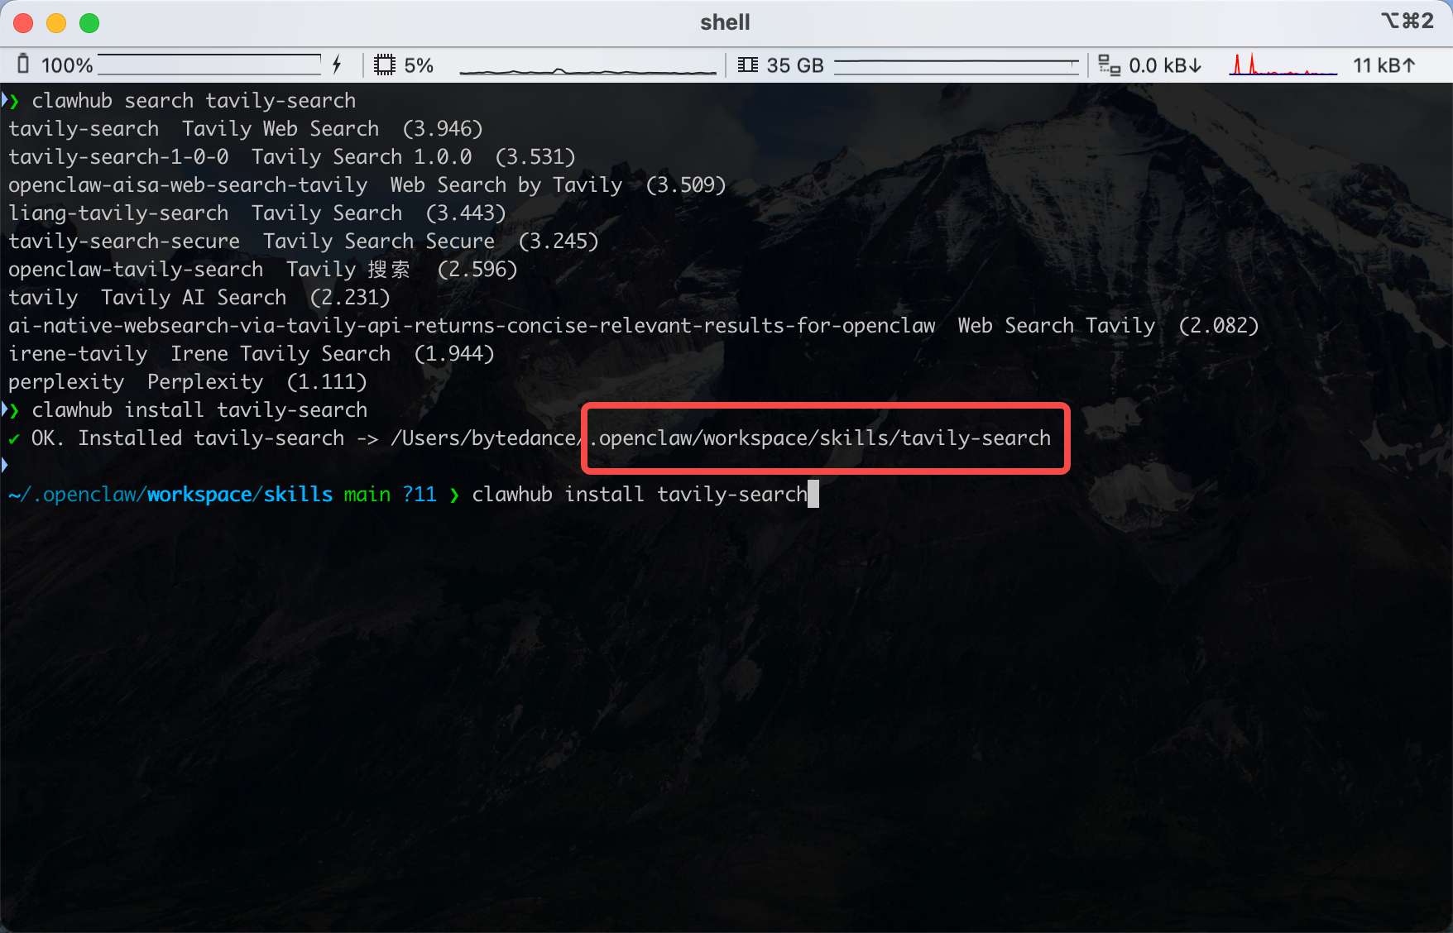Click the ⌥⌘2 shortcut badge

(1408, 21)
